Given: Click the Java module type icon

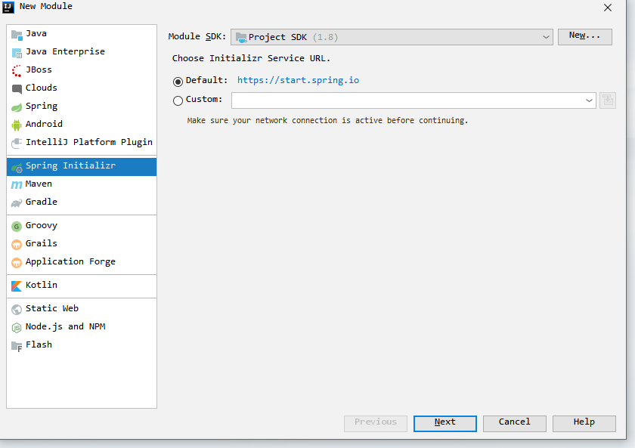Looking at the screenshot, I should point(17,34).
